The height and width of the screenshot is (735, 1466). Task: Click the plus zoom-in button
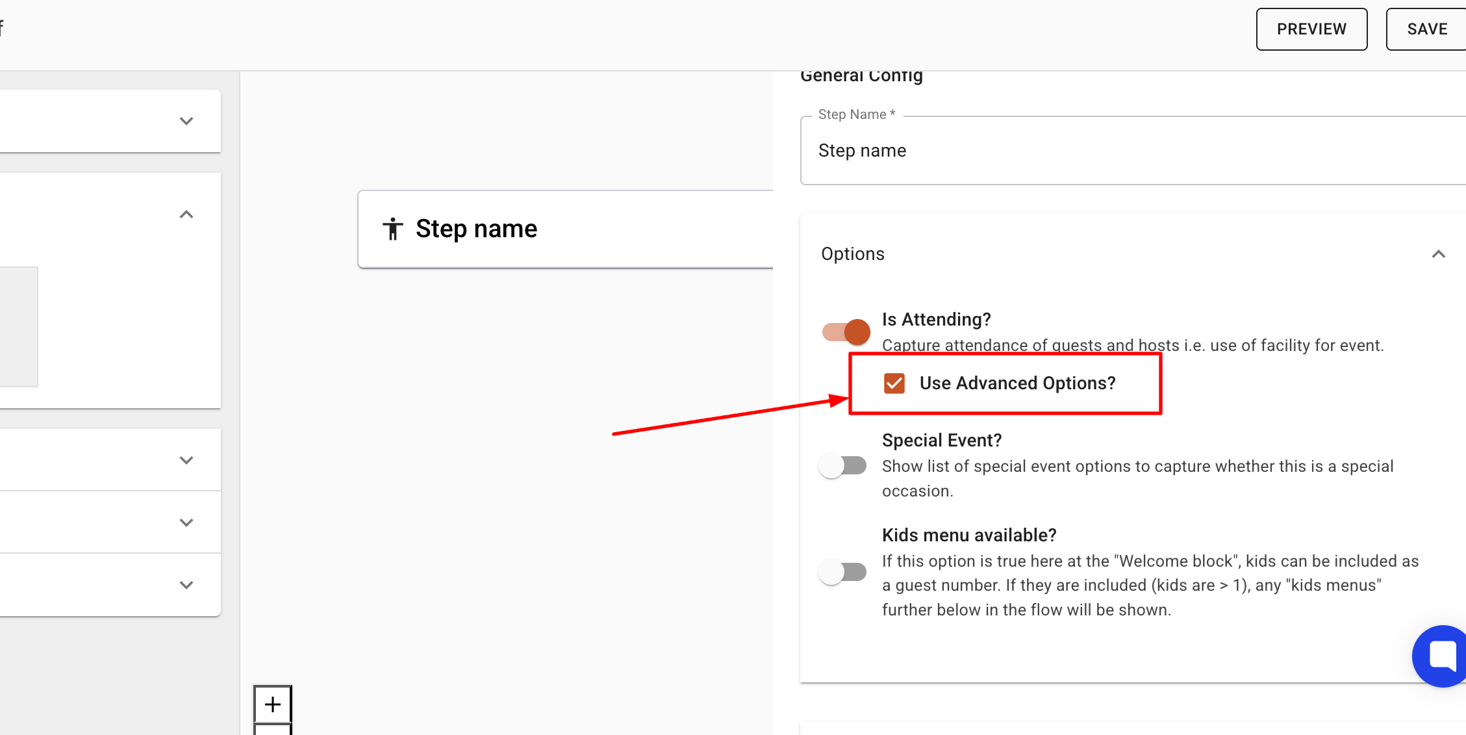coord(273,704)
